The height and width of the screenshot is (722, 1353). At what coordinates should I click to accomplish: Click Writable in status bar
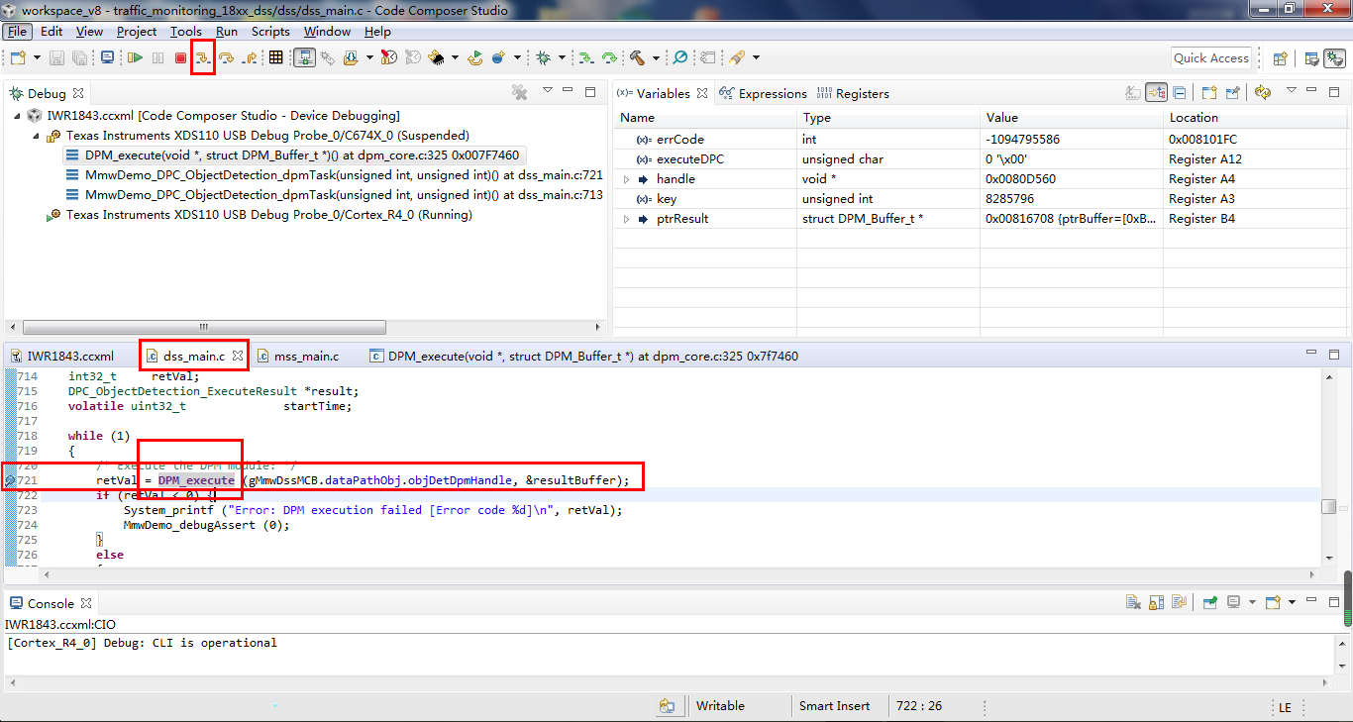[x=720, y=706]
